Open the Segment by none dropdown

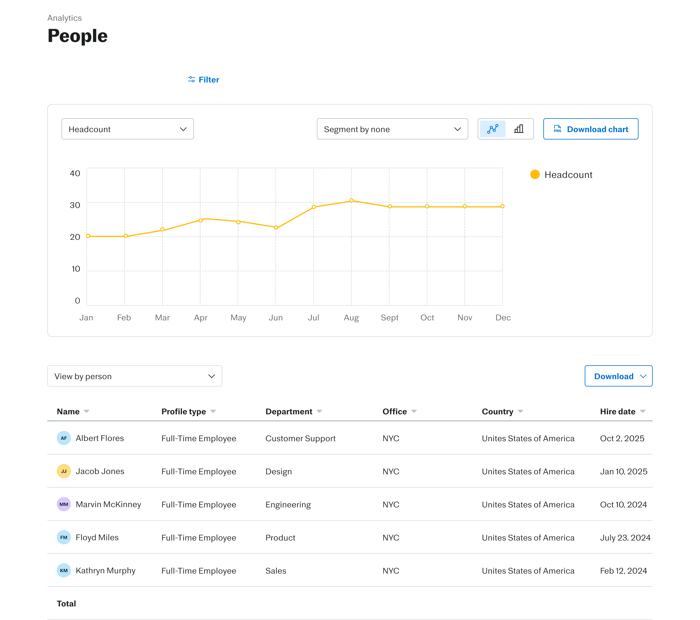click(392, 129)
